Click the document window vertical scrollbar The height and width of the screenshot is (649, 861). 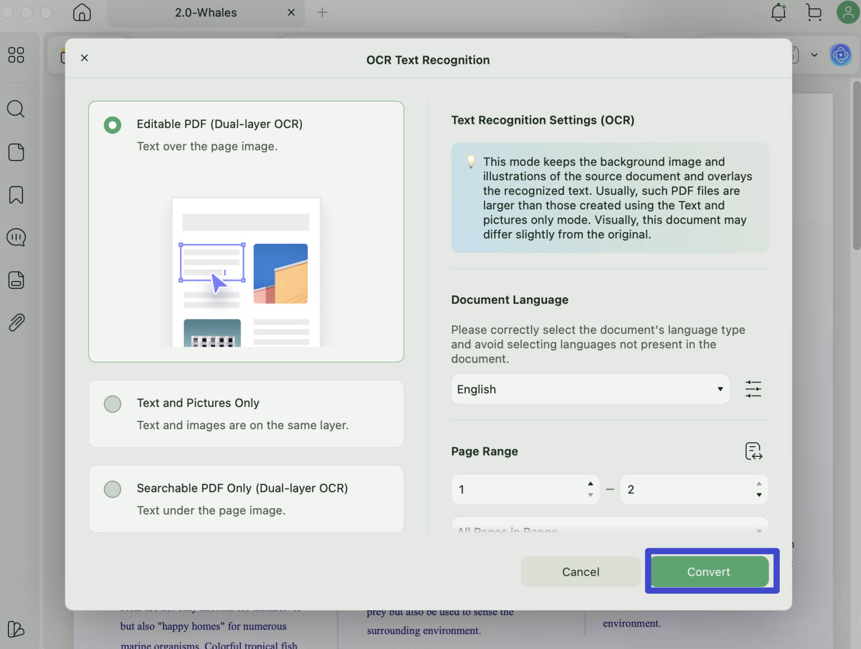pyautogui.click(x=856, y=165)
